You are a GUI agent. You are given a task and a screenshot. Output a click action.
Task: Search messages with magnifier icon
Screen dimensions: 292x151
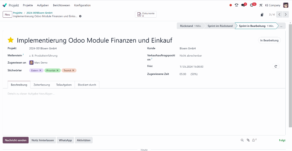coord(242,140)
